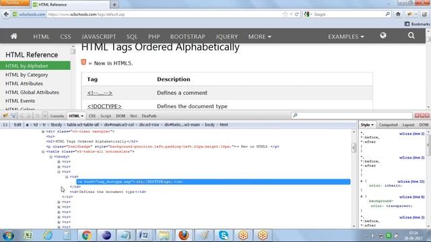The height and width of the screenshot is (242, 431).
Task: Open a new Firefox tab with plus button
Action: (x=114, y=5)
